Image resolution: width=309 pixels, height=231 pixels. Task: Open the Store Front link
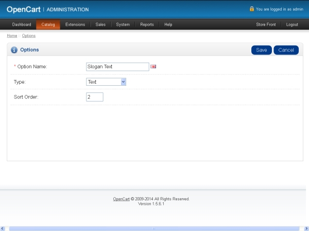266,25
